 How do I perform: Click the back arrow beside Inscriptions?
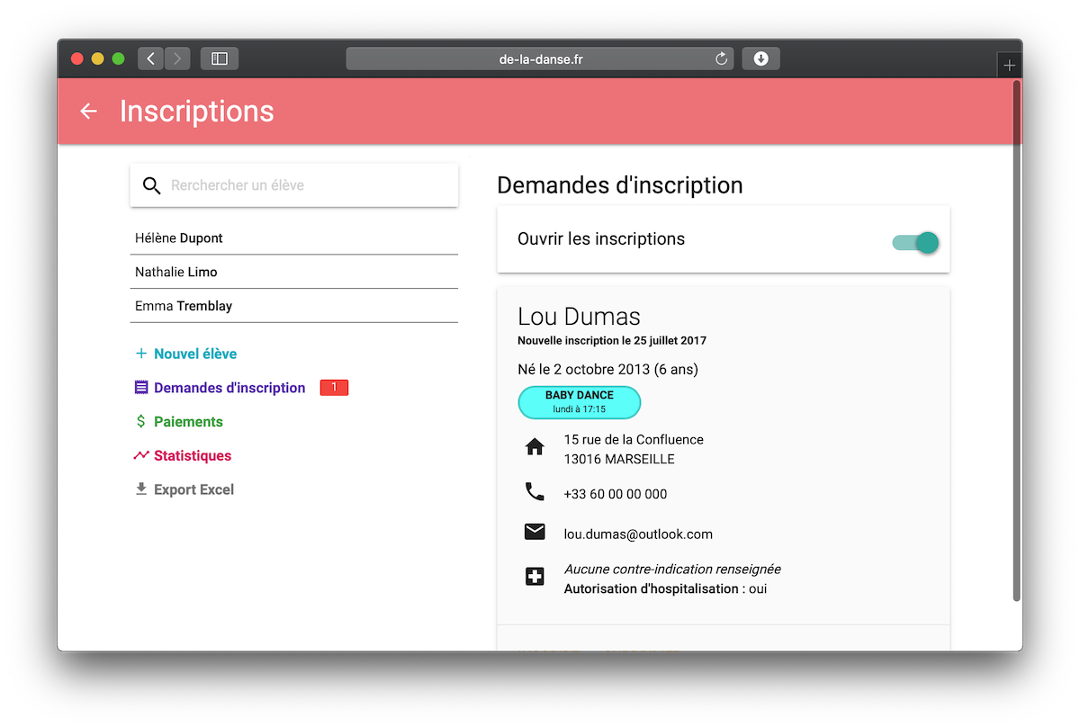coord(88,112)
